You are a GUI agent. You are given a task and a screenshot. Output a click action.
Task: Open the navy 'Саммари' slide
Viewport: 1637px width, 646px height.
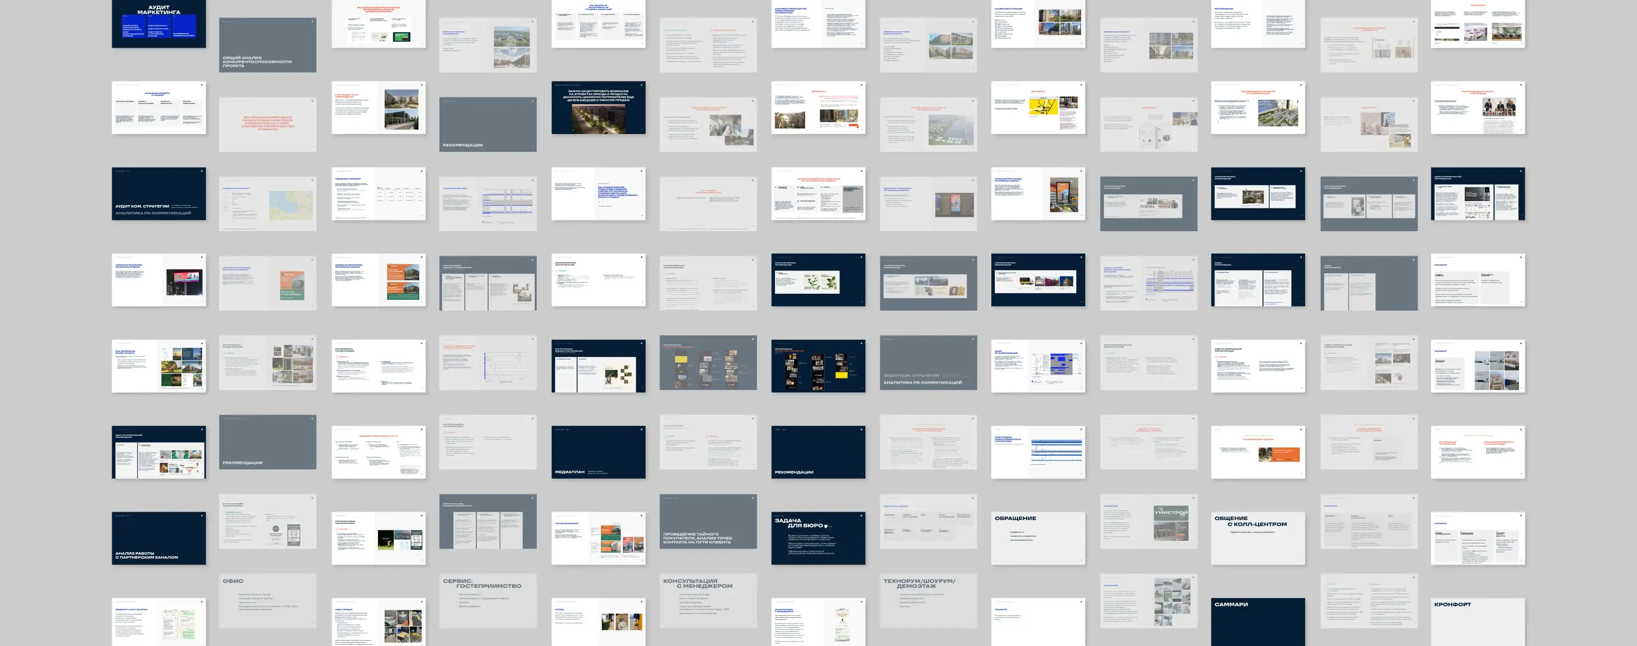click(1258, 621)
